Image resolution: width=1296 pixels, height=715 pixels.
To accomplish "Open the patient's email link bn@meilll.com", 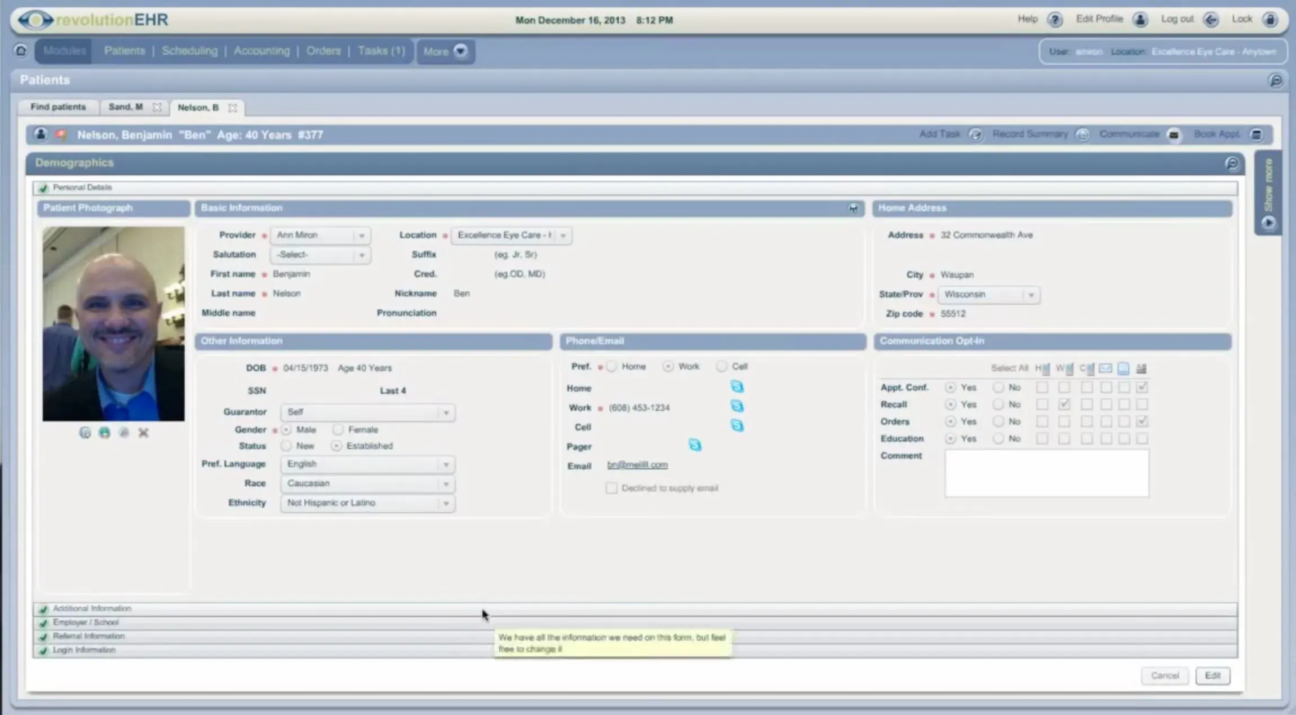I will (637, 464).
